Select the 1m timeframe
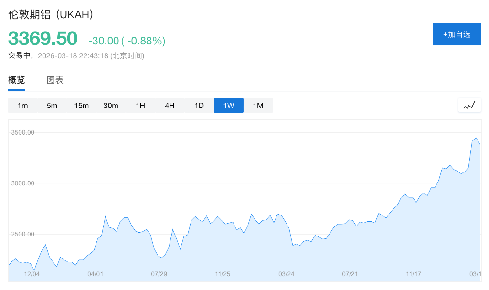Viewport: 489px width, 290px height. (x=22, y=106)
